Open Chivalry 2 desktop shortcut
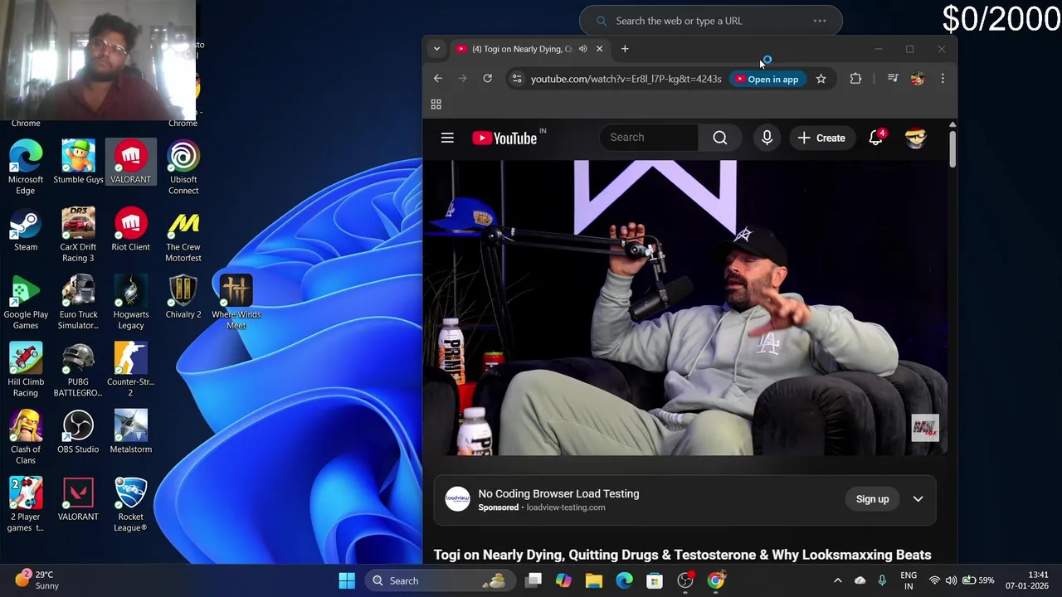Viewport: 1062px width, 597px height. pos(183,297)
